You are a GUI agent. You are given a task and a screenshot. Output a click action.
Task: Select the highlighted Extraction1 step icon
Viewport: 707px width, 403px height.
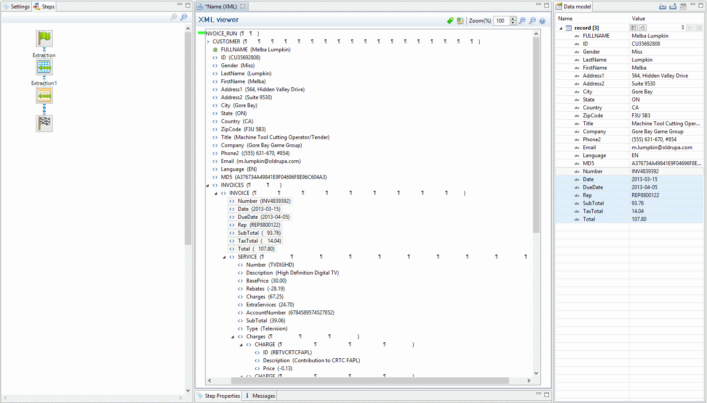44,95
